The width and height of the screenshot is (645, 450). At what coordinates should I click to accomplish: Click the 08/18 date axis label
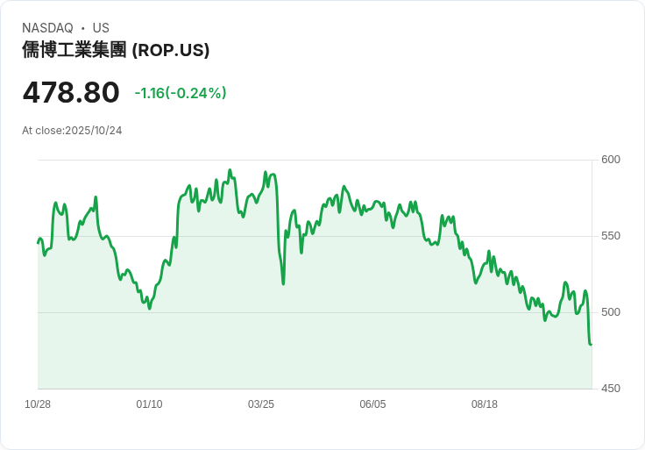pos(484,404)
